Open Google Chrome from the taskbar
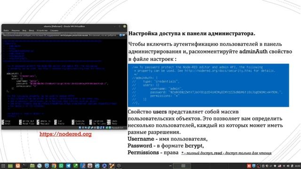This screenshot has width=301, height=169. (54, 166)
